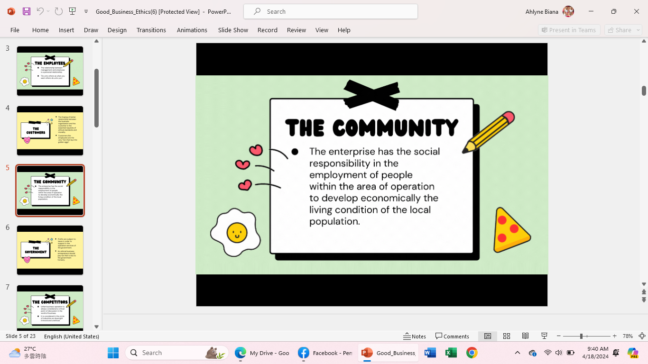Toggle Normal view button in status bar

coord(487,336)
